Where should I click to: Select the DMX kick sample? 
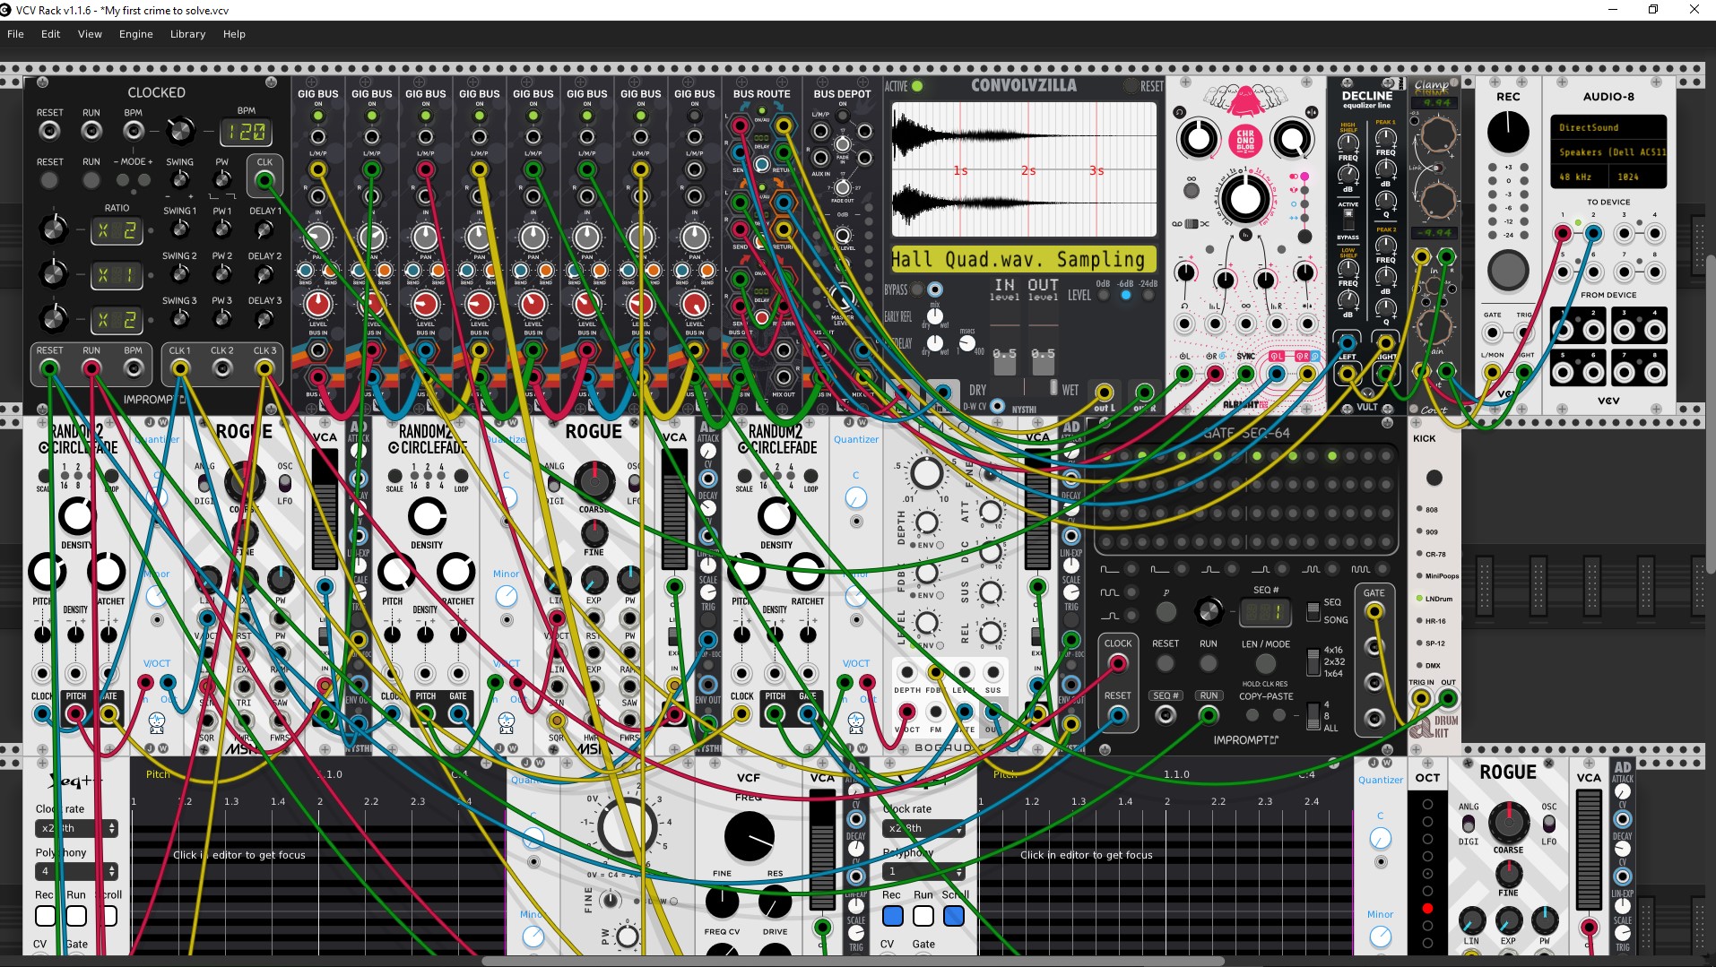coord(1420,665)
